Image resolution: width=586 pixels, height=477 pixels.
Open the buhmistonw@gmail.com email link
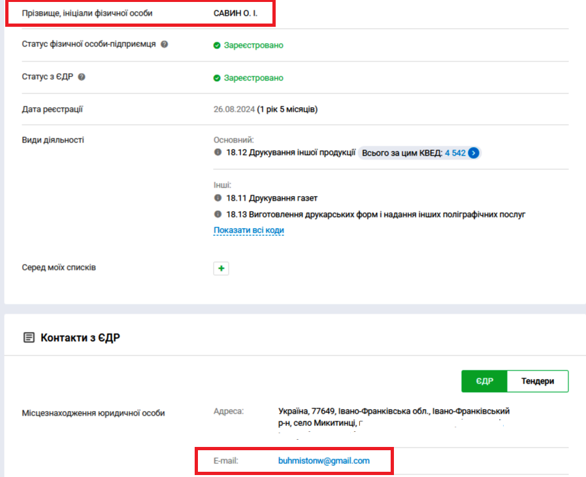(x=323, y=461)
